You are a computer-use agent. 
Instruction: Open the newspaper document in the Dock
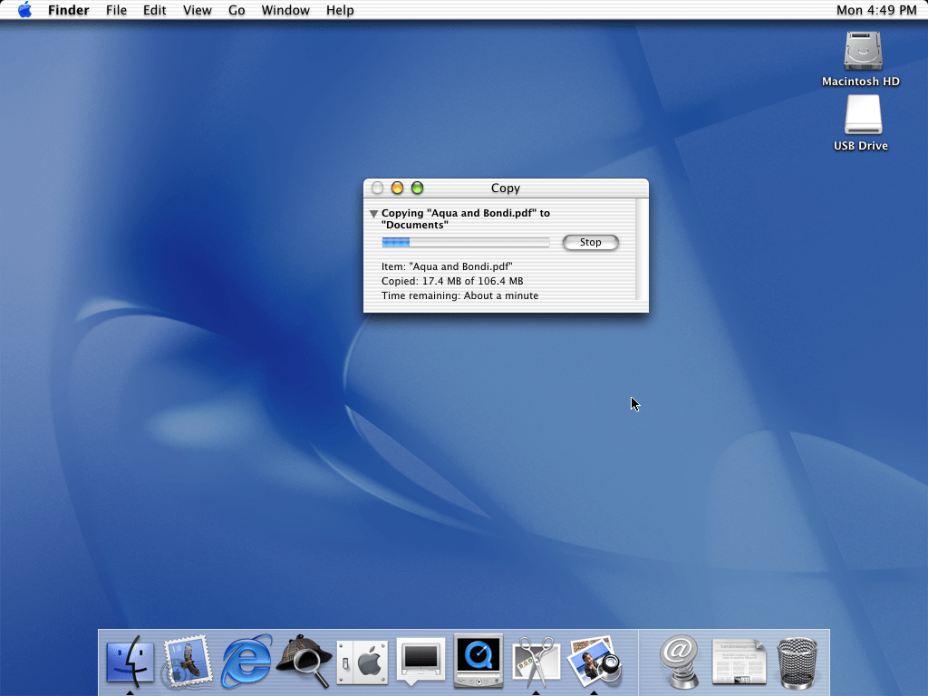pyautogui.click(x=739, y=662)
